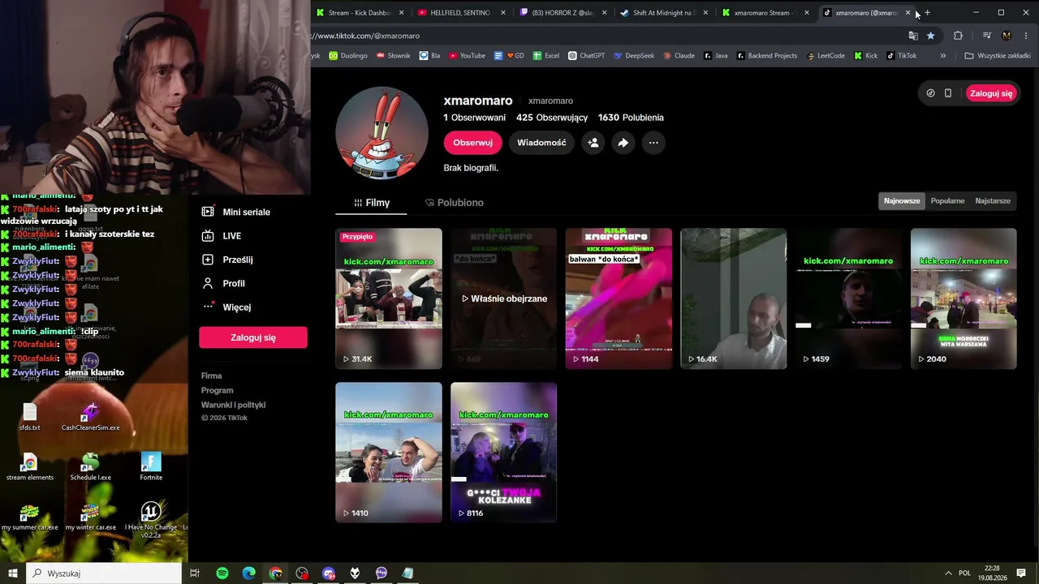Open the video with 2040 views
Viewport: 1039px width, 584px height.
pyautogui.click(x=964, y=298)
